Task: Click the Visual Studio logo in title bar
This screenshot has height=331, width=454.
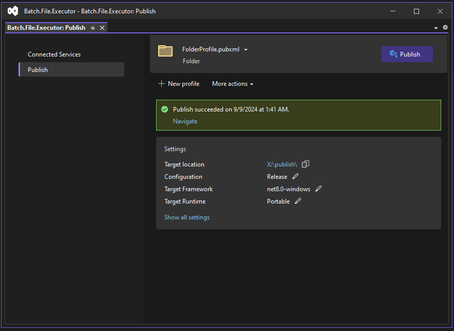Action: pyautogui.click(x=13, y=11)
